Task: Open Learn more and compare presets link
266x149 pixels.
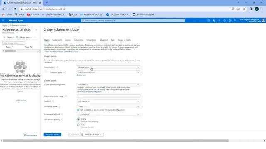Action: (89, 92)
